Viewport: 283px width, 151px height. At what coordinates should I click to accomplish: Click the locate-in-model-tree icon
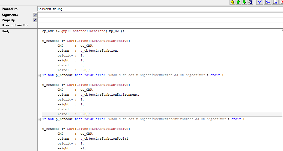[x=250, y=2]
